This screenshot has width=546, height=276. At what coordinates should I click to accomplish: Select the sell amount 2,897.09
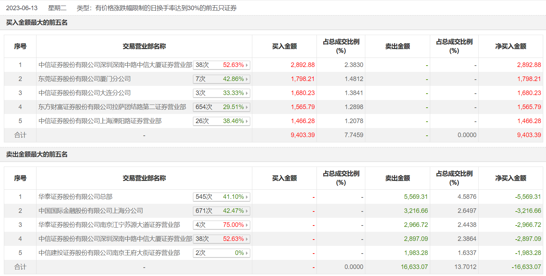tap(416, 239)
